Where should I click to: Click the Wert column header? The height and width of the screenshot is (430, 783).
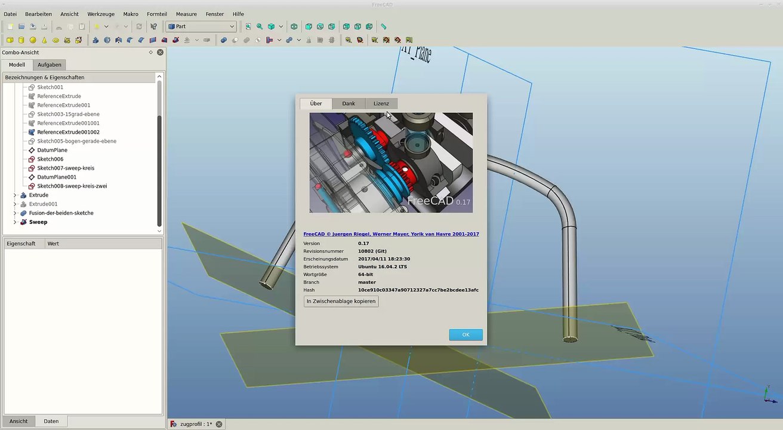click(x=104, y=244)
